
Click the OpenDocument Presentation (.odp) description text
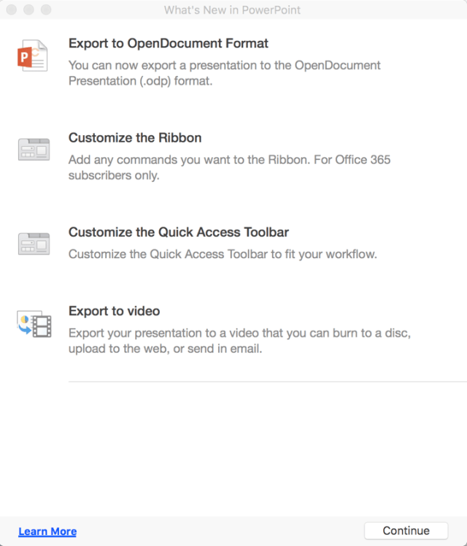(x=224, y=73)
